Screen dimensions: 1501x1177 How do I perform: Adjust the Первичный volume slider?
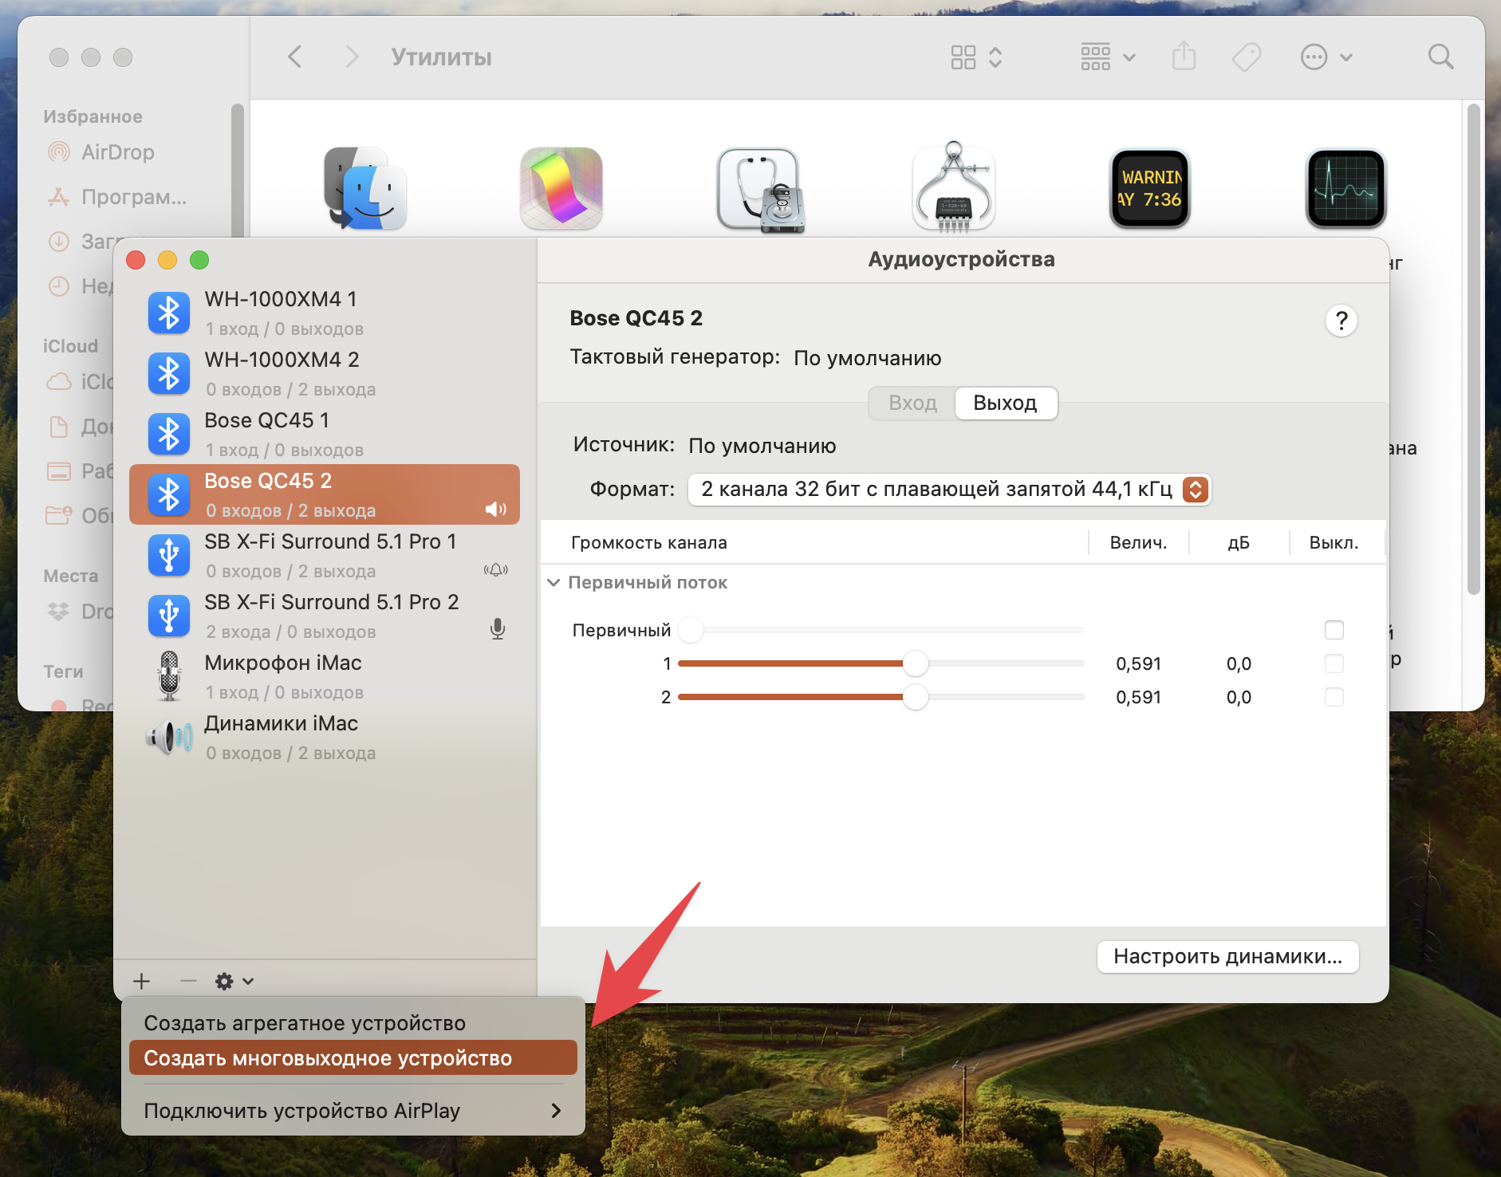pyautogui.click(x=881, y=630)
